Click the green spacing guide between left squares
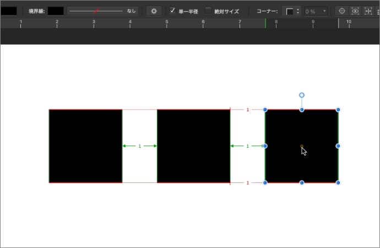 [x=139, y=146]
